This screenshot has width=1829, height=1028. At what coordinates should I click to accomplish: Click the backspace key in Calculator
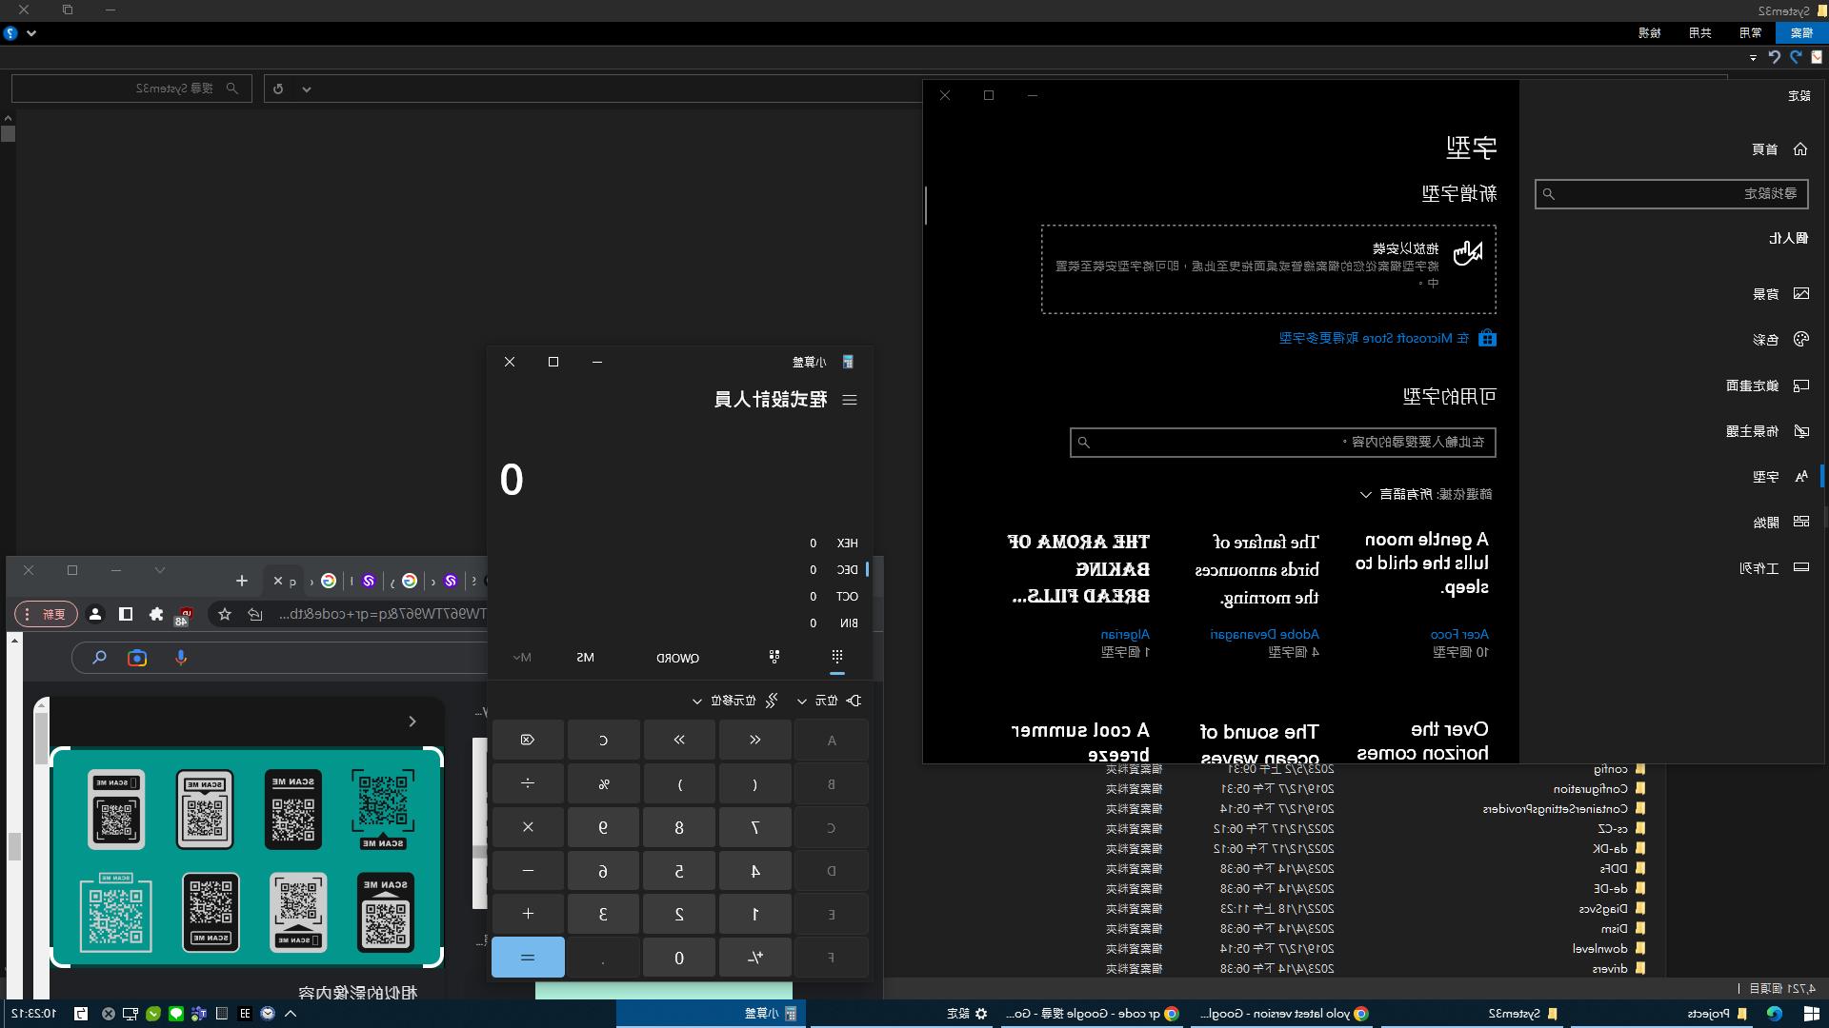click(528, 740)
